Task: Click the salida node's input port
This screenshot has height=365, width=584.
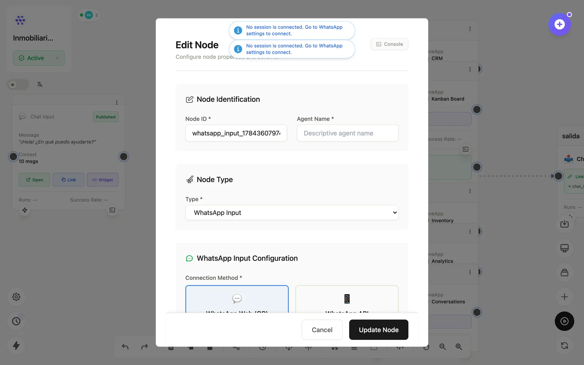Action: 558,176
